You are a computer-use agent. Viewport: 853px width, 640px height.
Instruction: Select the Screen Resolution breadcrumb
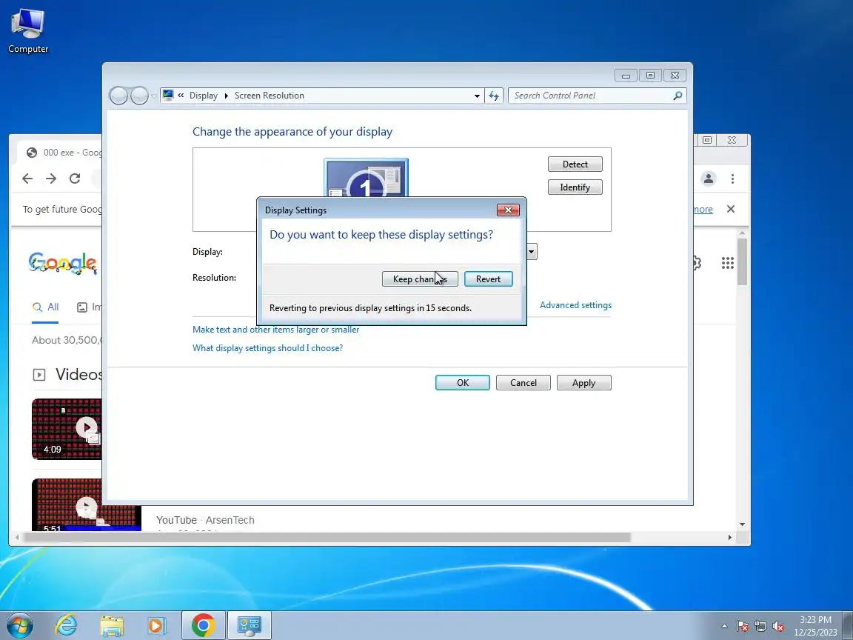tap(270, 96)
